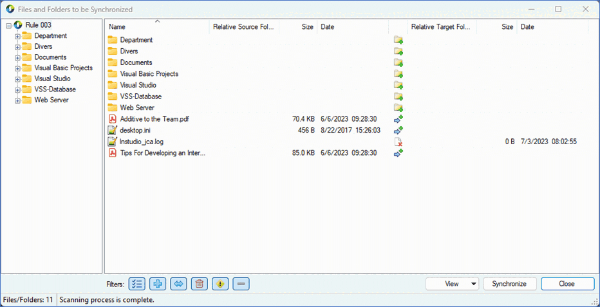Select Rule 003 in the tree
The image size is (600, 307).
[38, 25]
